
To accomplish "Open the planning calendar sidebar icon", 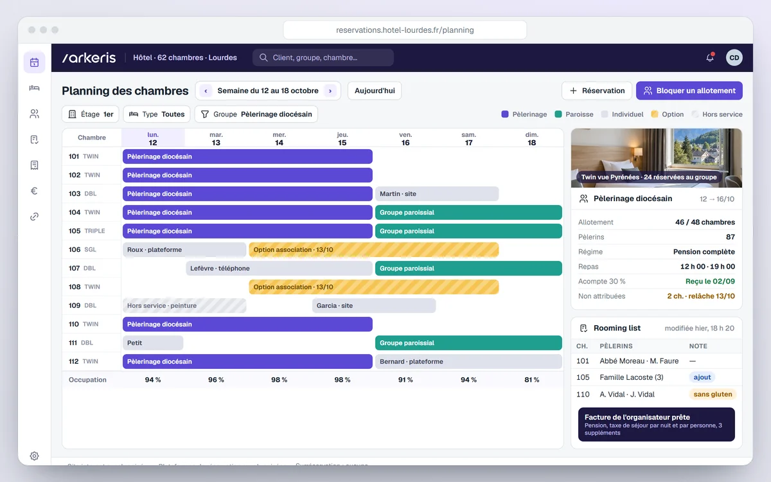I will click(x=34, y=62).
